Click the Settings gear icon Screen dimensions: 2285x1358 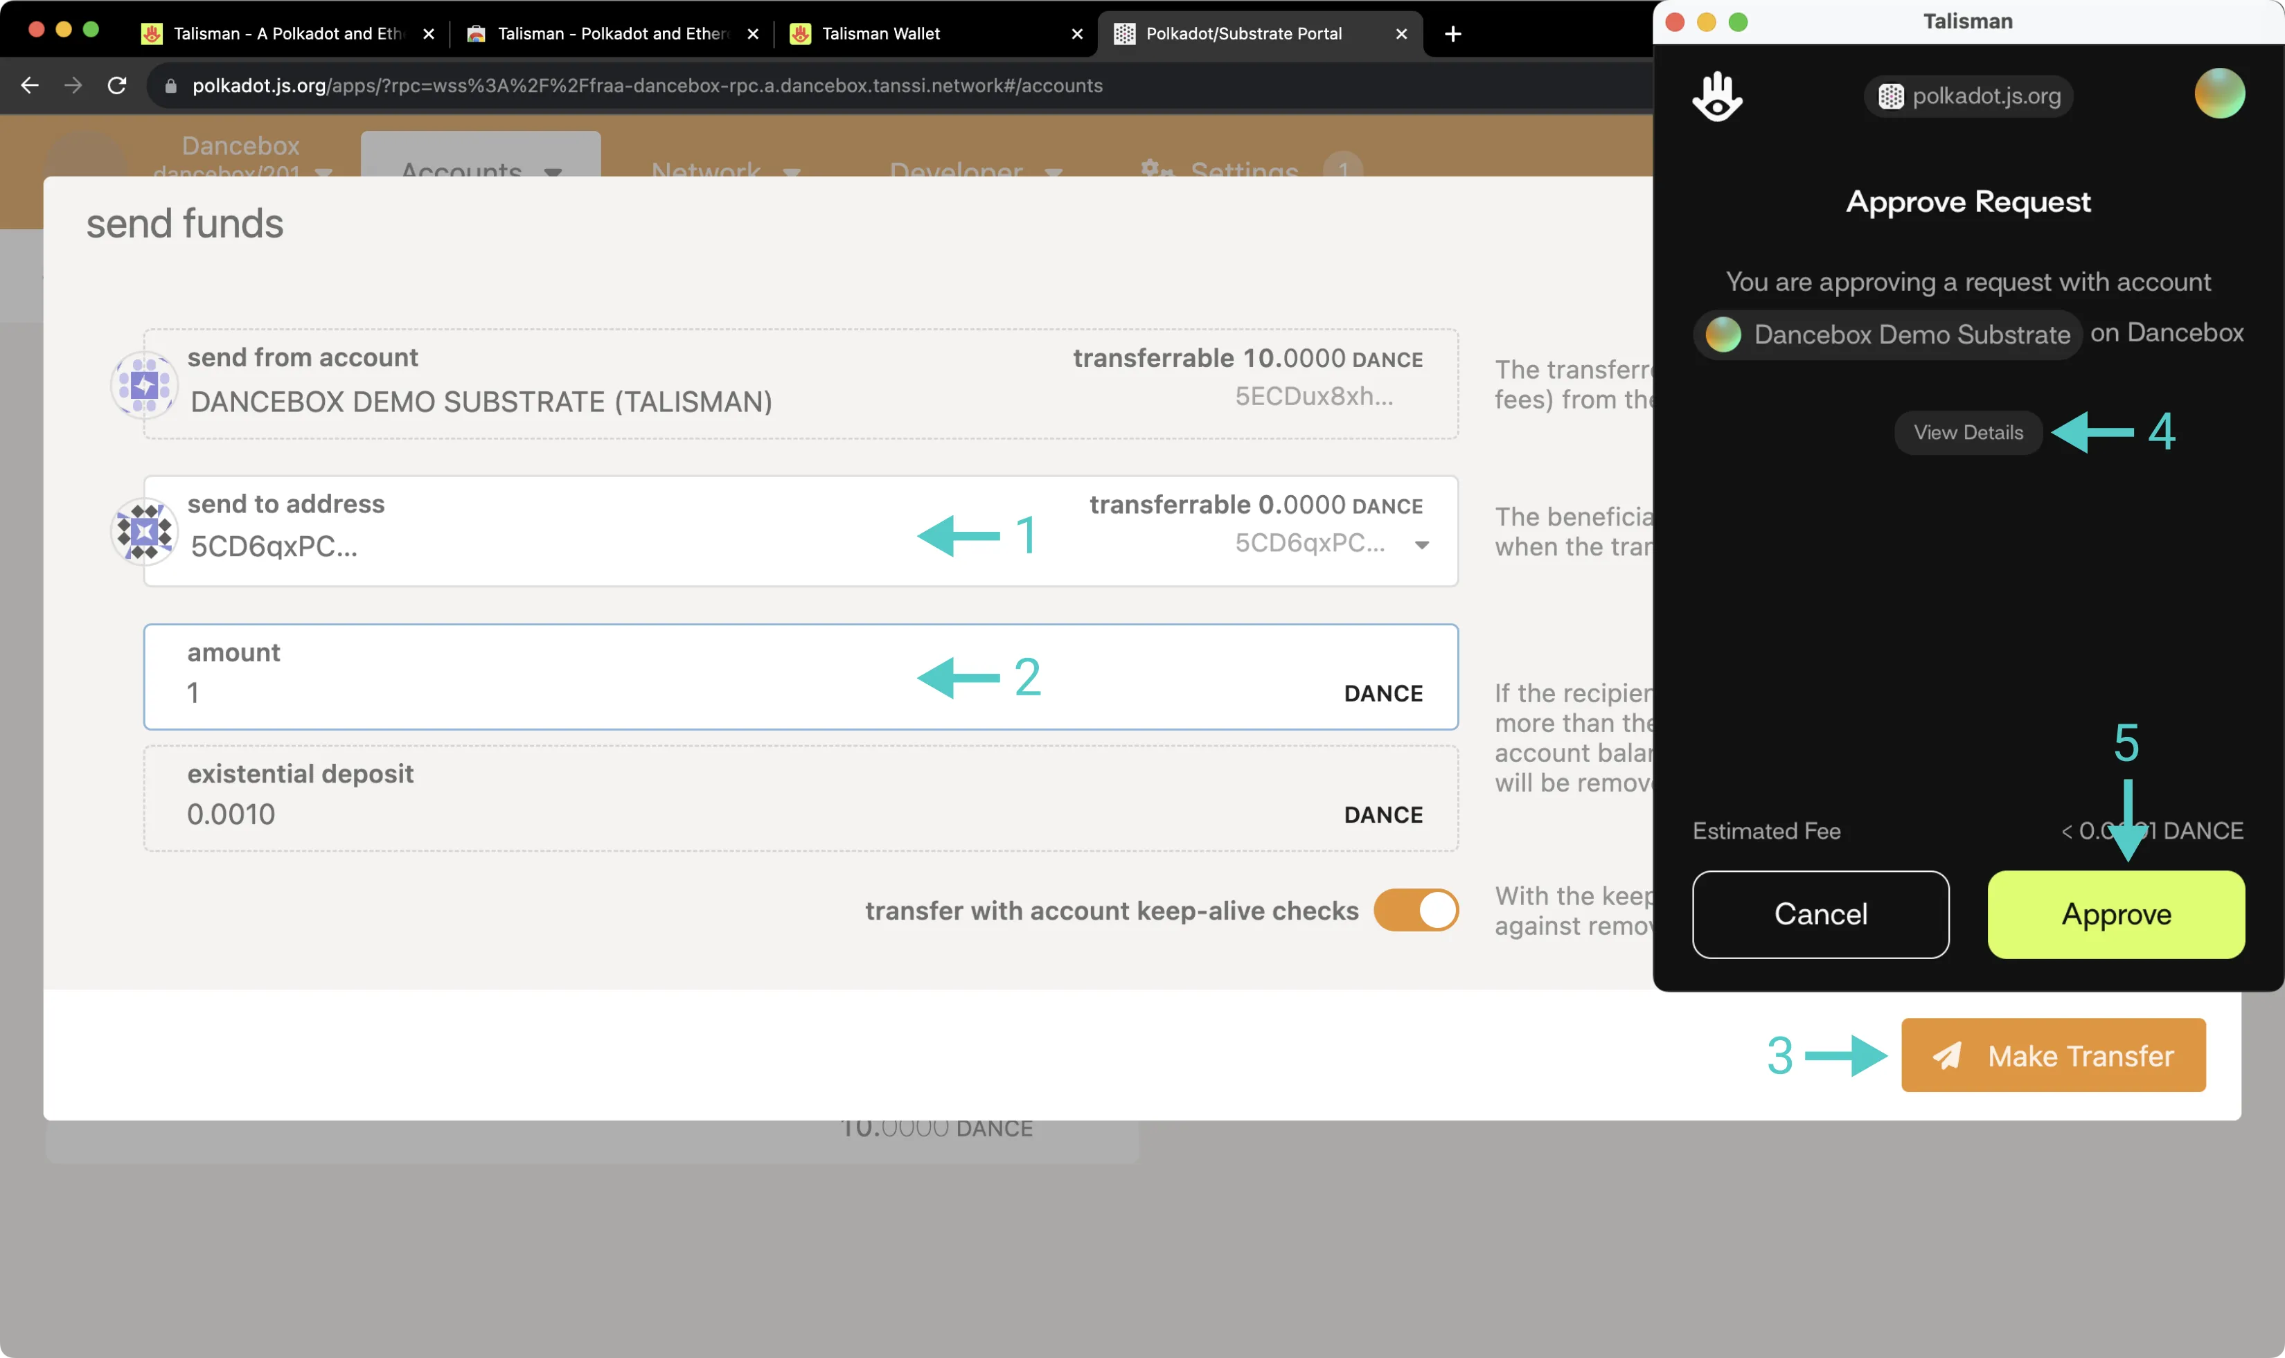coord(1156,168)
